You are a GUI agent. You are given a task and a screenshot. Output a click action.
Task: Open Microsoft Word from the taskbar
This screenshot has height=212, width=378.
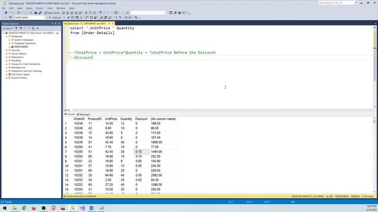pyautogui.click(x=92, y=208)
